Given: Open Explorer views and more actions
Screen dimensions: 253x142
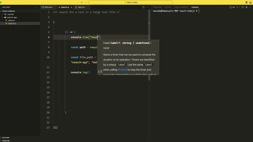Looking at the screenshot, I should (x=37, y=7).
